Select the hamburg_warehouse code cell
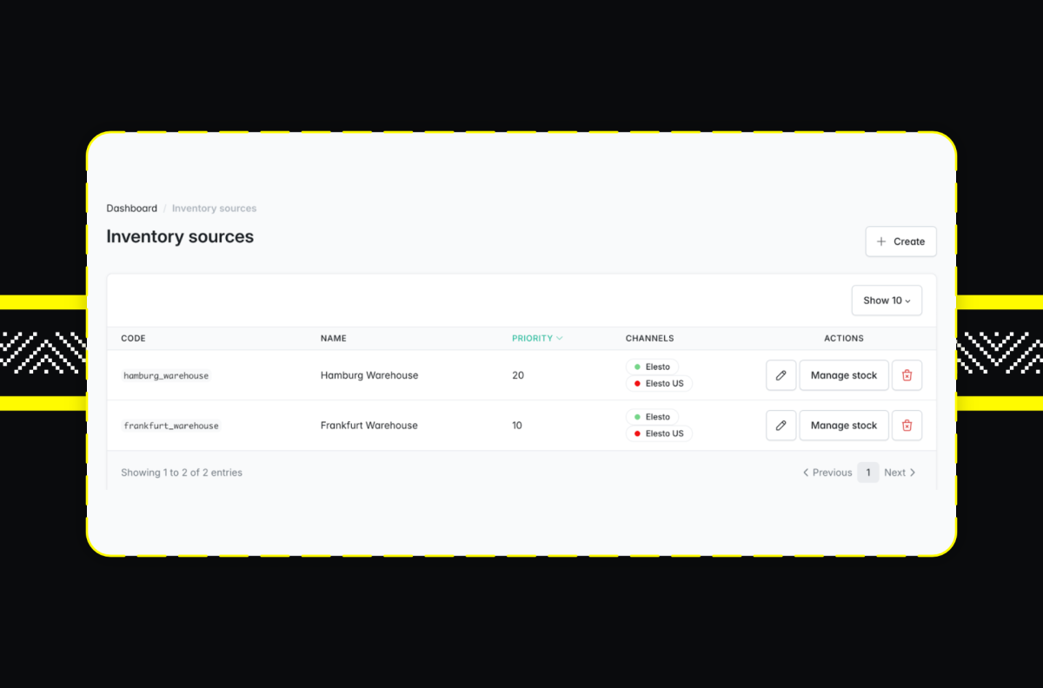This screenshot has height=688, width=1043. coord(165,375)
